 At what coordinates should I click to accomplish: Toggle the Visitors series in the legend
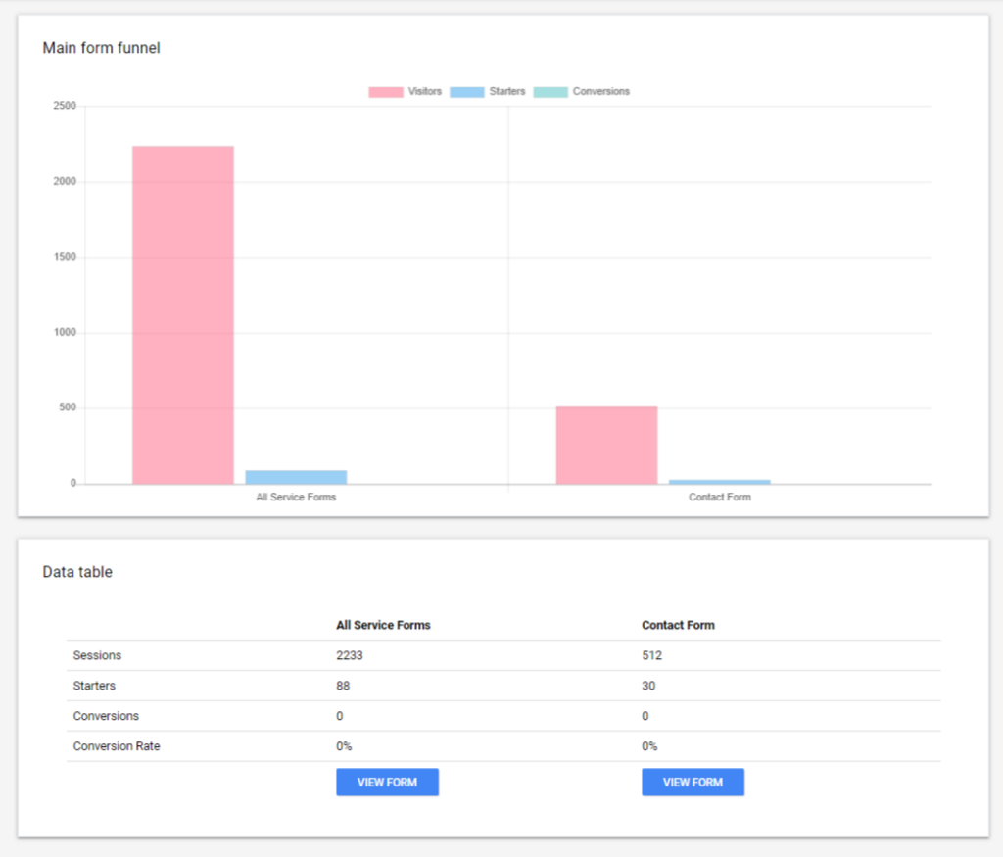pyautogui.click(x=424, y=91)
